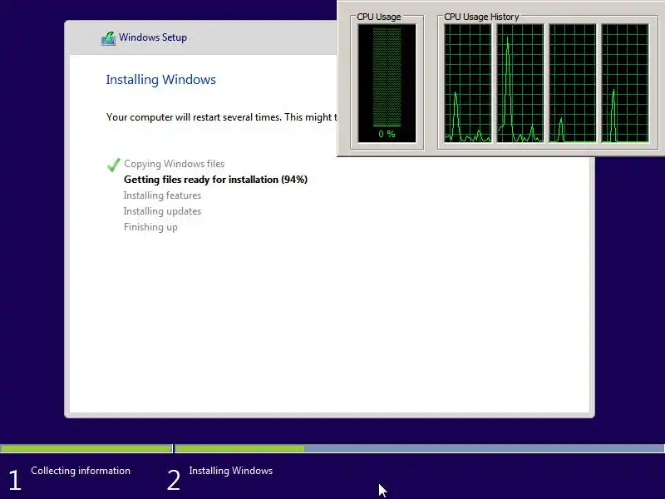Click the 'Finishing up' step
The height and width of the screenshot is (499, 665).
[150, 227]
